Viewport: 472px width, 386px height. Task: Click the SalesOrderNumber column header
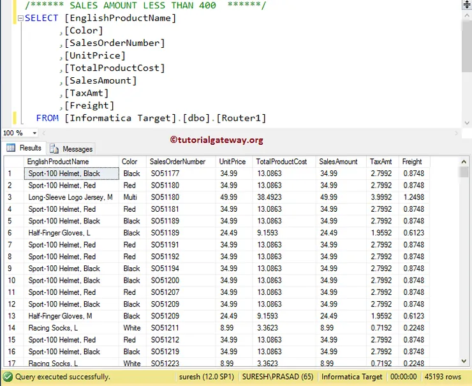tap(179, 162)
